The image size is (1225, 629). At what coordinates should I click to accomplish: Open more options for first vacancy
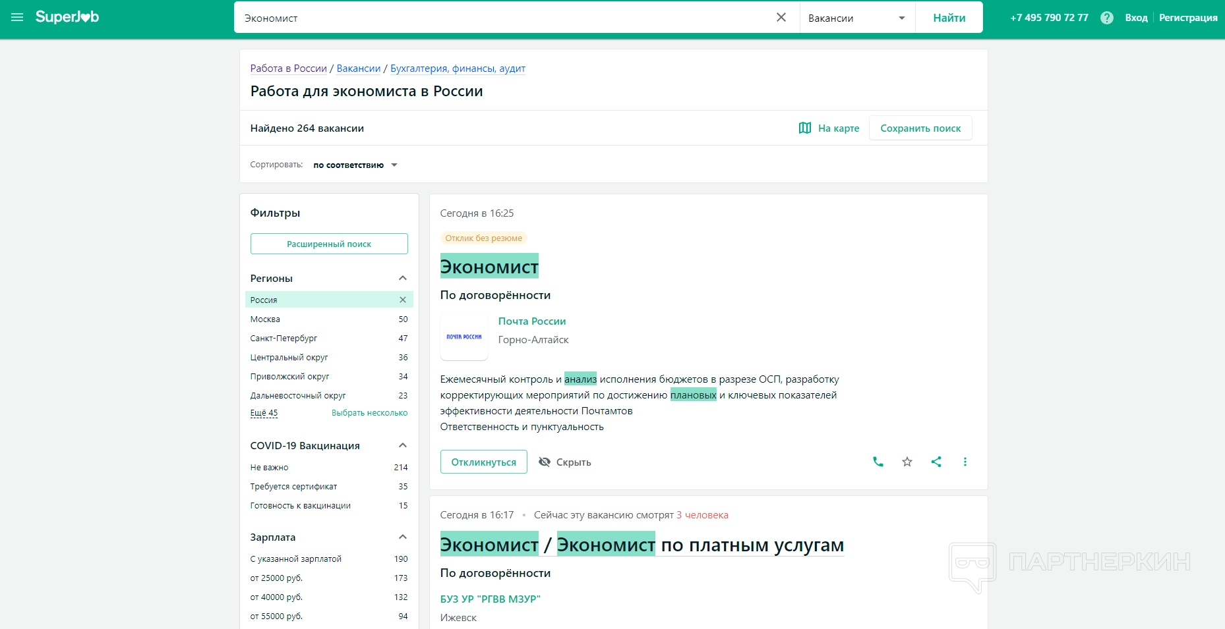tap(965, 462)
